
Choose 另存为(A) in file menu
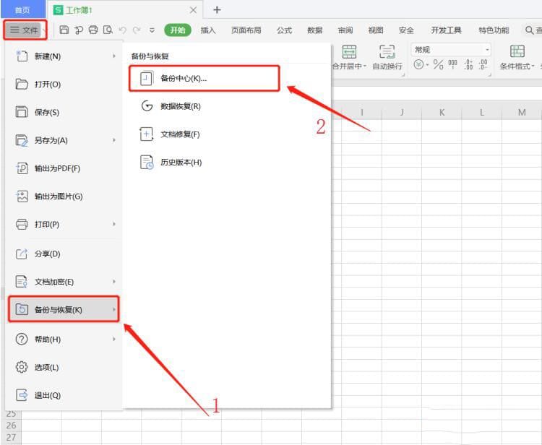64,140
